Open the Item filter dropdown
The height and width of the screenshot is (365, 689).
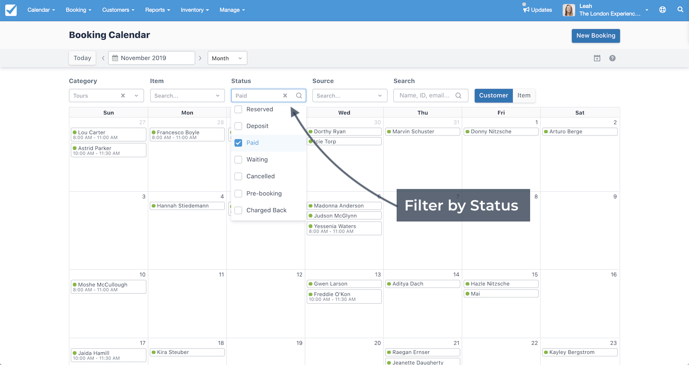tap(188, 96)
